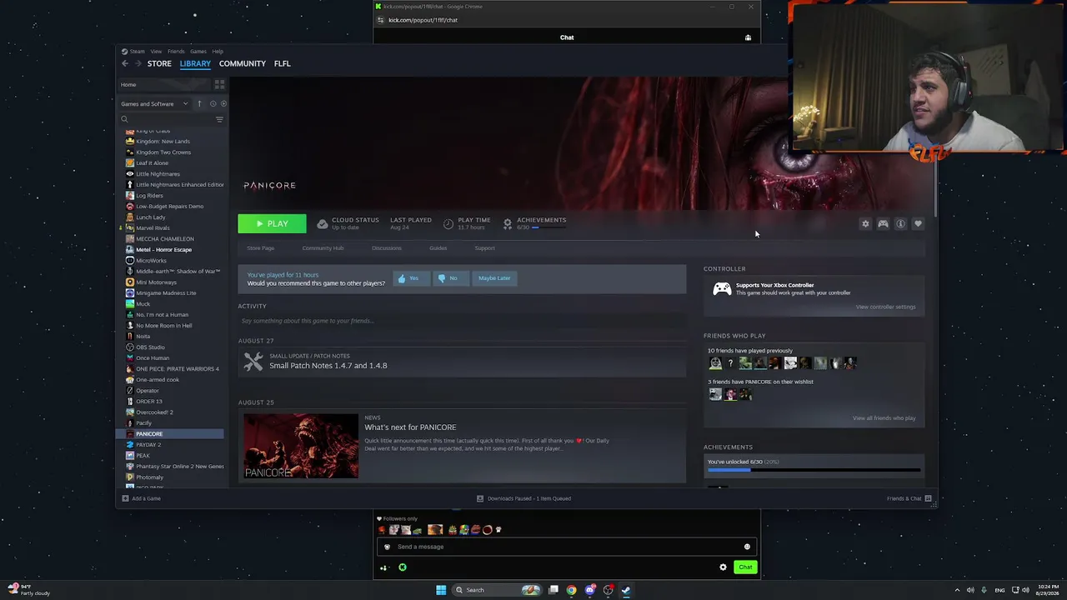Choose Maybe Later on recommendation prompt

click(494, 278)
